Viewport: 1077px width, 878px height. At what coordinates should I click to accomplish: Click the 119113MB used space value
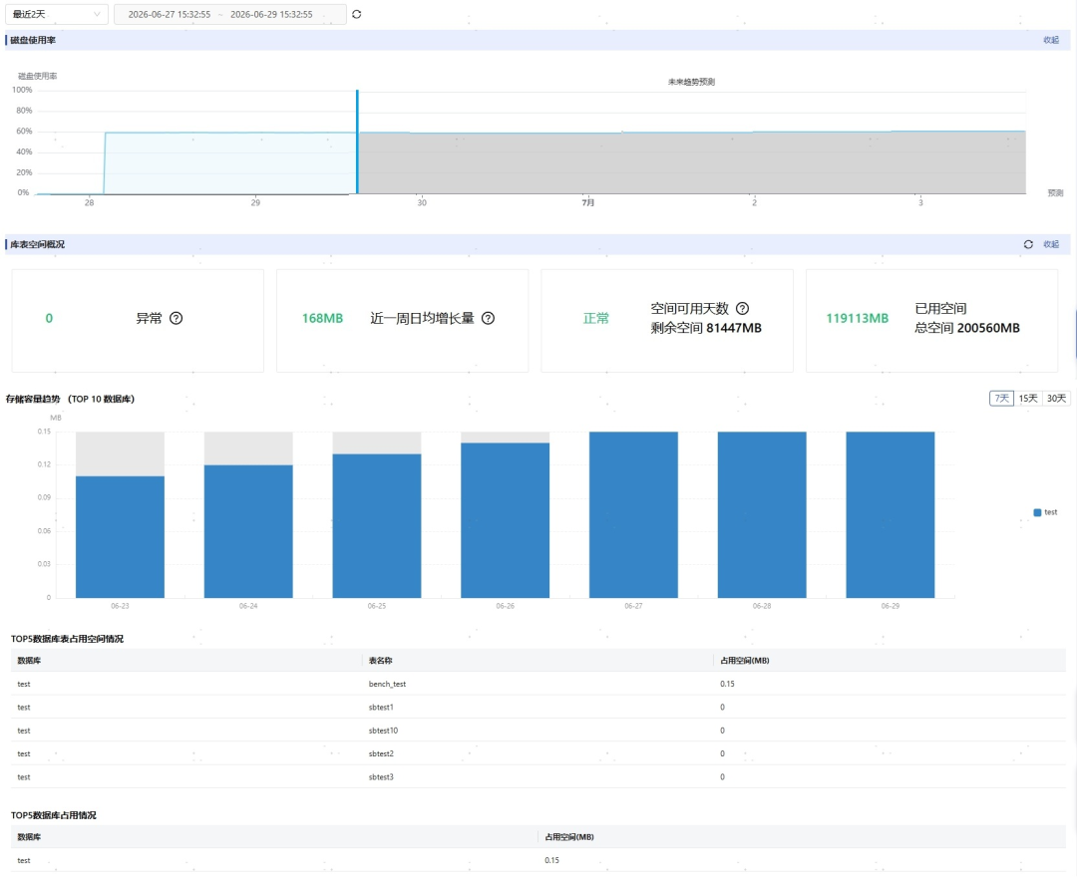[858, 319]
